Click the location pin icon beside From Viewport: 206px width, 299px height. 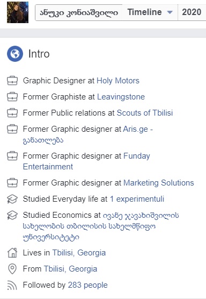pos(12,269)
